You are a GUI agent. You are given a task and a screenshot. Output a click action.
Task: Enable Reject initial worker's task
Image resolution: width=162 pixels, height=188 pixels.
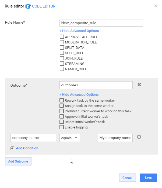click(62, 122)
